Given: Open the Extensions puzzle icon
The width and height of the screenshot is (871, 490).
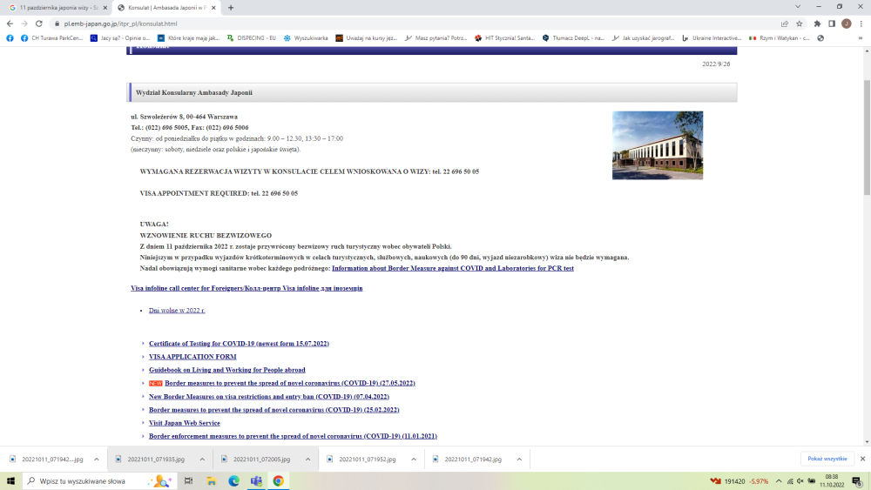Looking at the screenshot, I should click(x=817, y=23).
